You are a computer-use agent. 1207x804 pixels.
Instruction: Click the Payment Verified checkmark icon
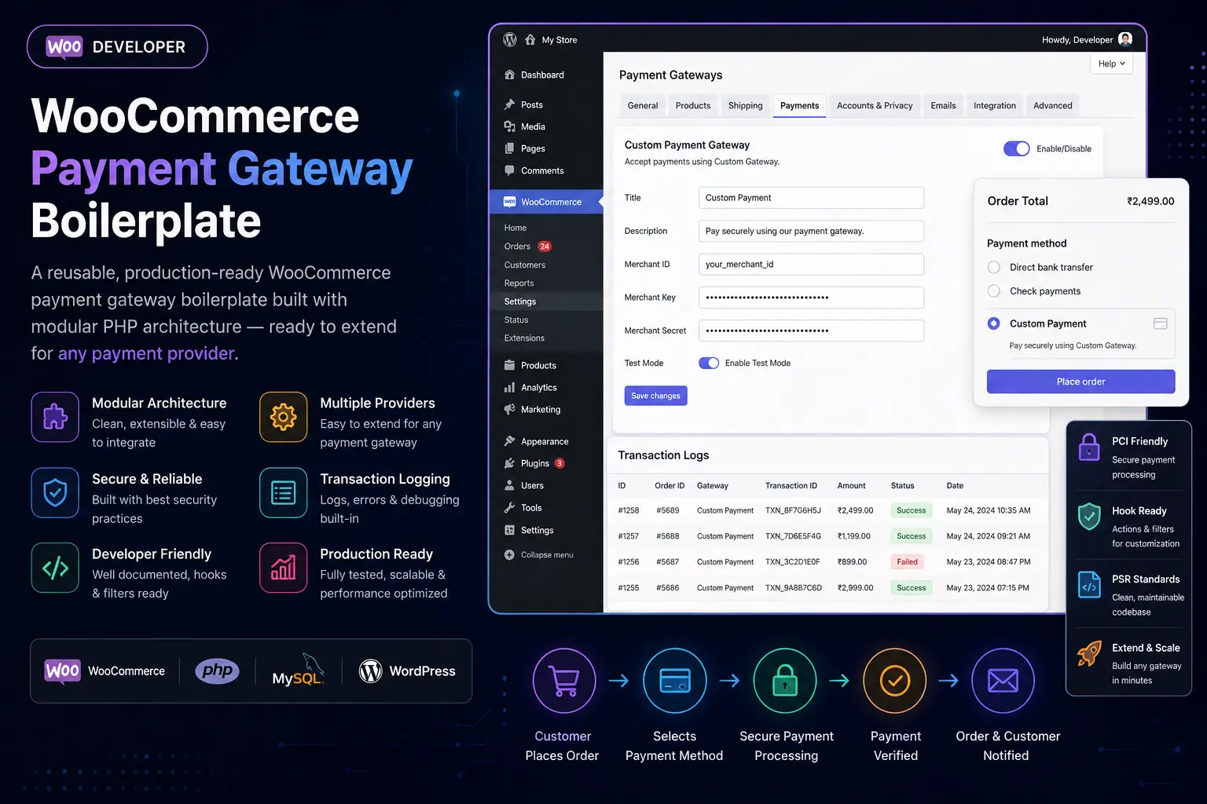click(x=894, y=681)
